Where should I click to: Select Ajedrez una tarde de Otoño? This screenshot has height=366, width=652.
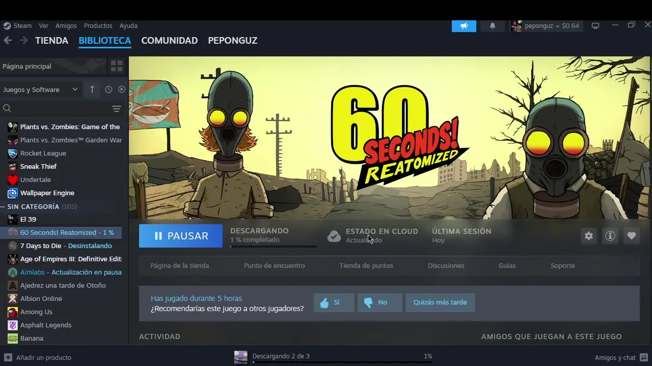(x=64, y=285)
